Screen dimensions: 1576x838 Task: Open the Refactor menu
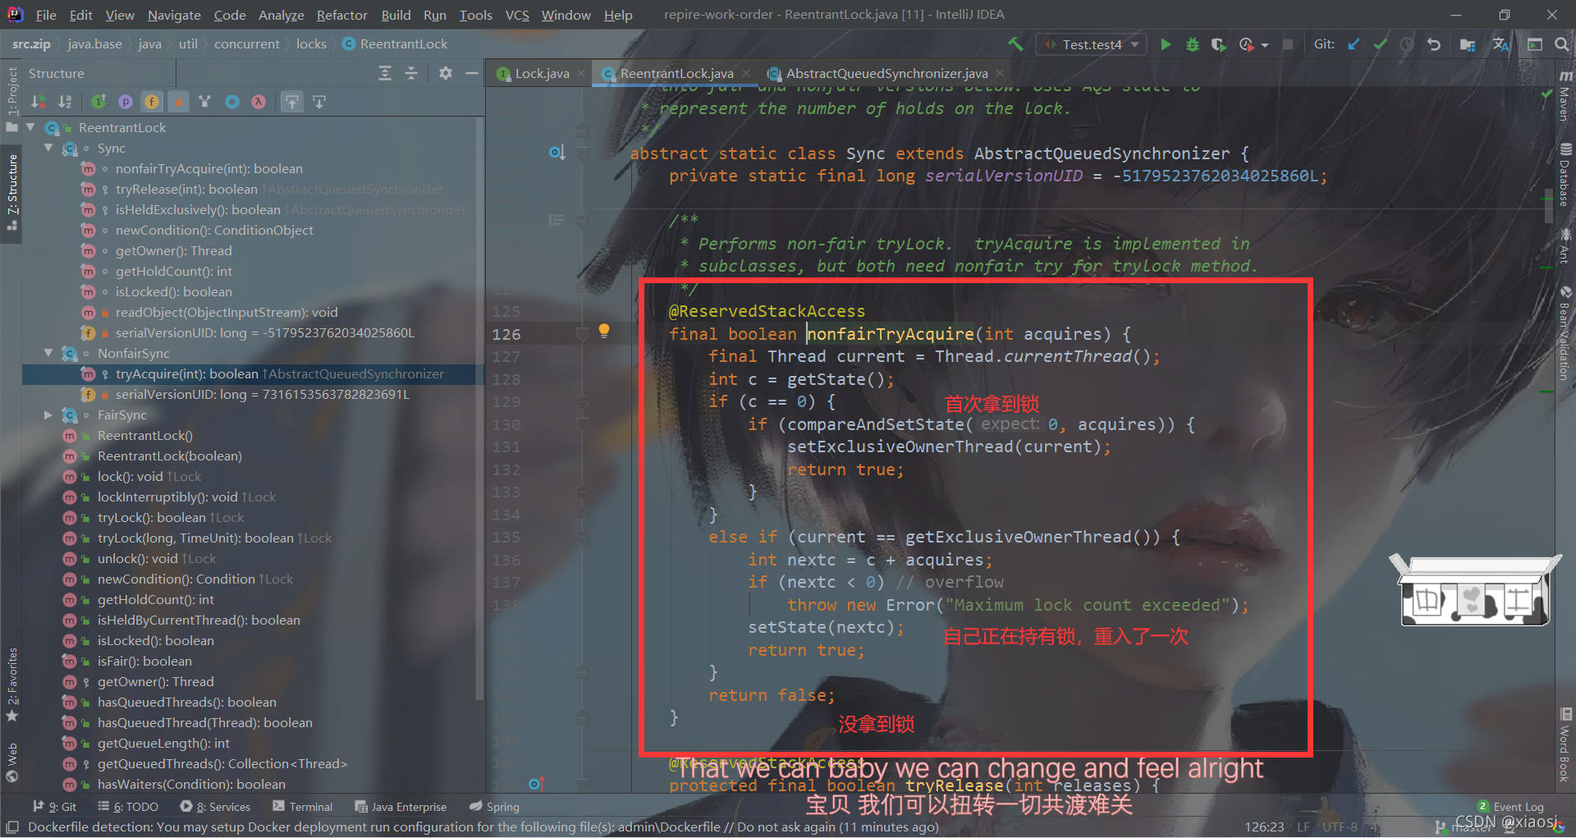coord(342,15)
